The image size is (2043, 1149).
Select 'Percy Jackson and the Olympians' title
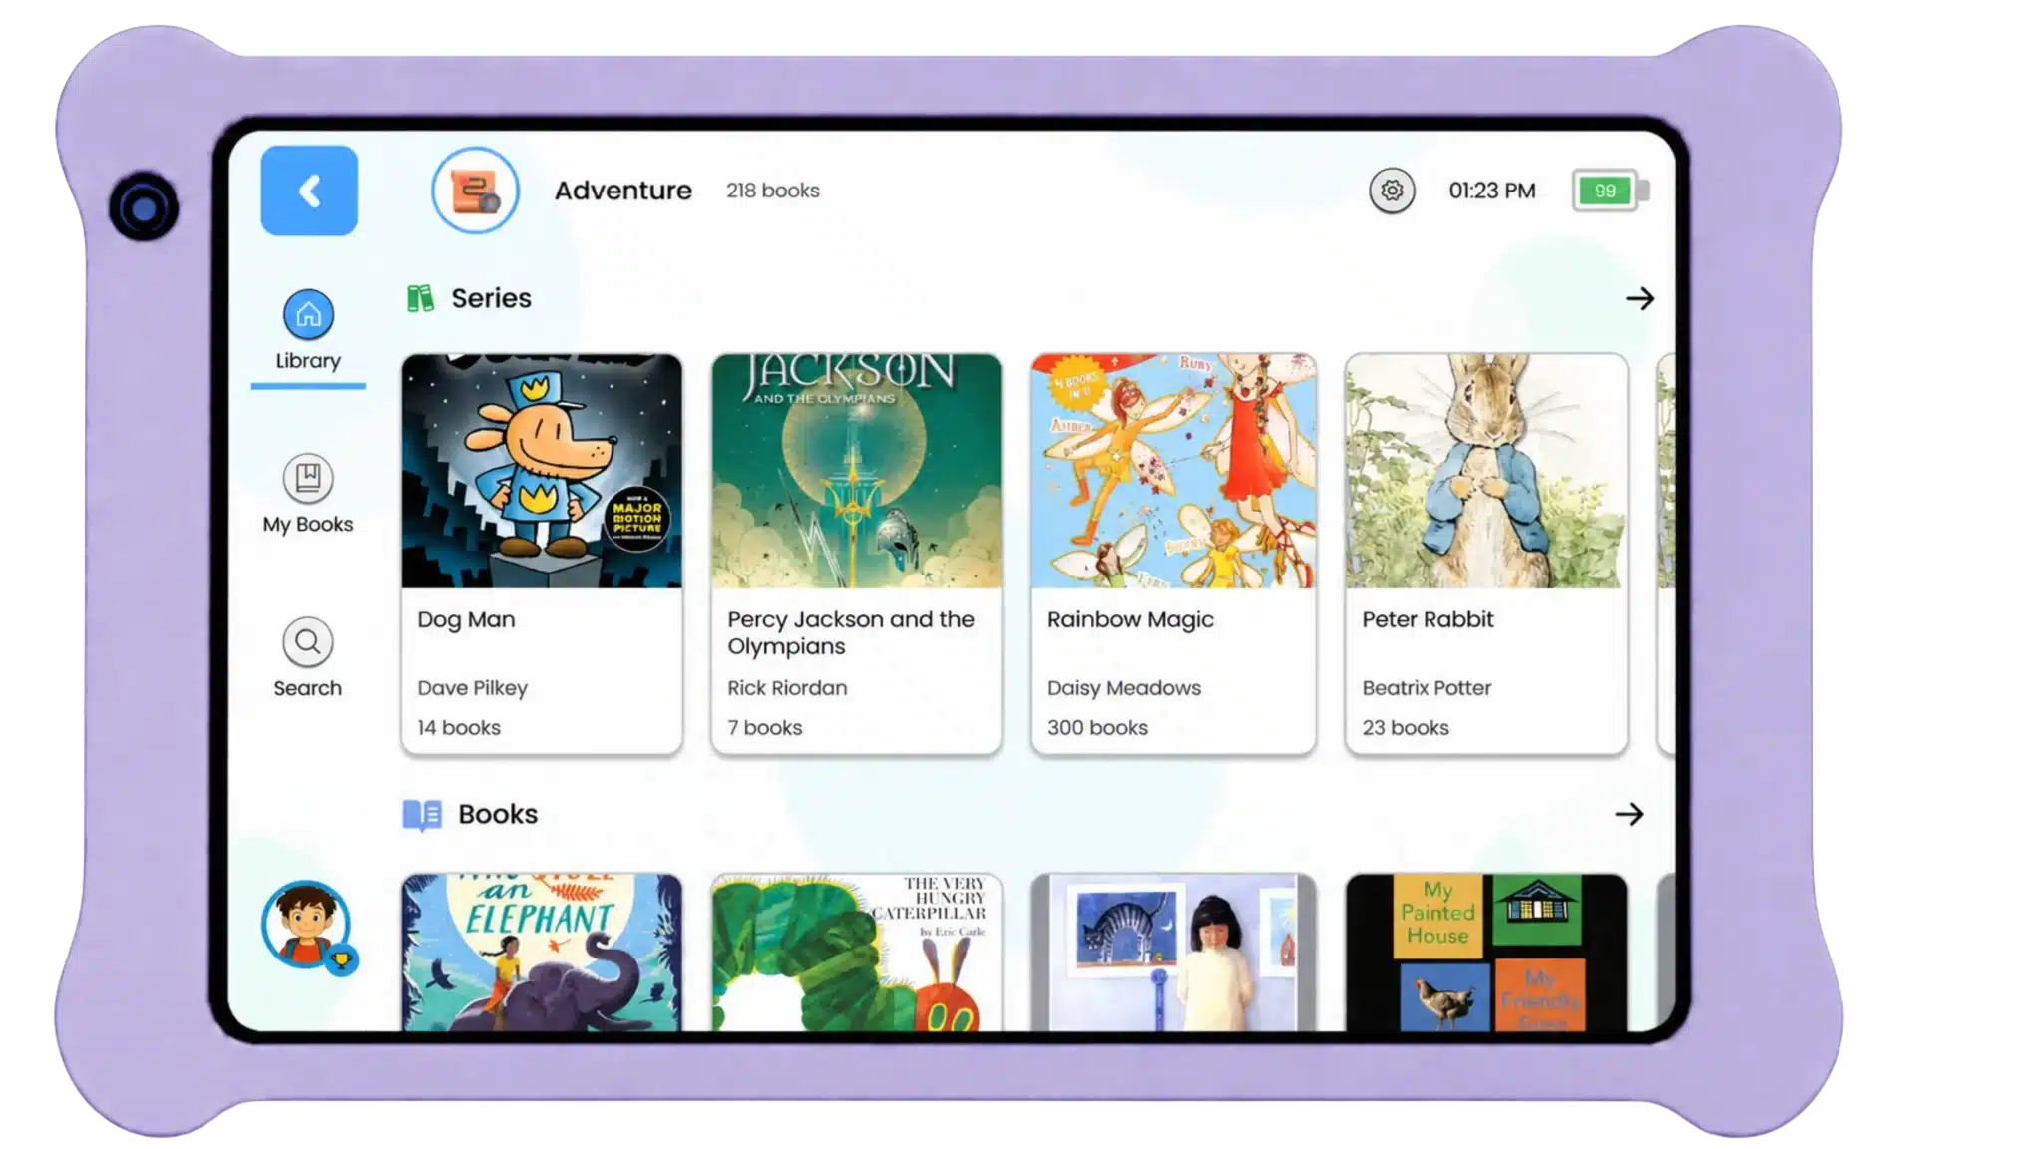pyautogui.click(x=851, y=633)
